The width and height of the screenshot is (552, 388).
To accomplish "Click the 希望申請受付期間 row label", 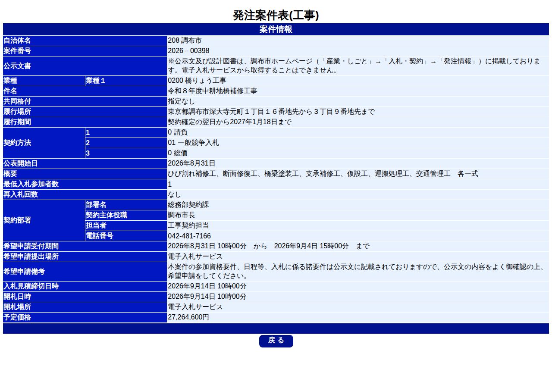I will [85, 246].
